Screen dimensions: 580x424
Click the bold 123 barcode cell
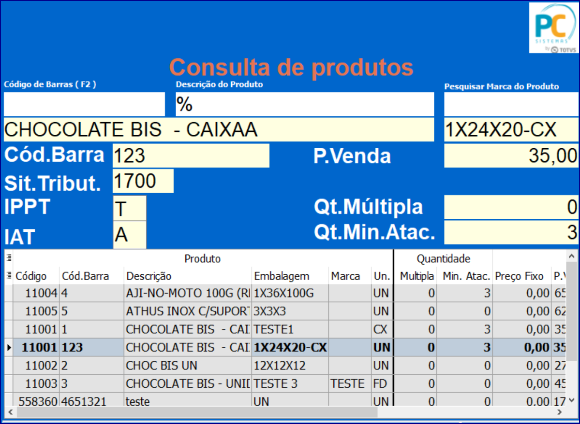point(91,348)
